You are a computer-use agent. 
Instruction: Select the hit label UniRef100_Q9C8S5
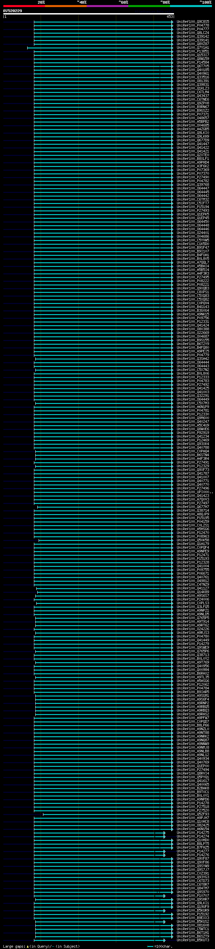point(192,22)
